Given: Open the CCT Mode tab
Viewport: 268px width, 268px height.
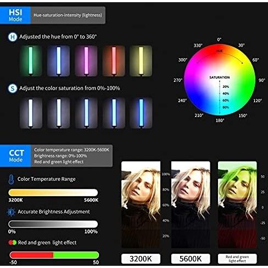Looking at the screenshot, I should (x=15, y=156).
